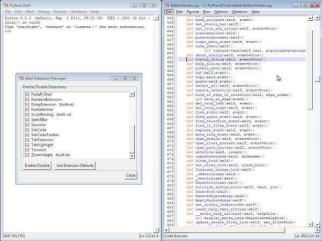Viewport: 322px width, 241px height.
Task: Click code browser inner scroll up arrow
Action: tap(310, 18)
